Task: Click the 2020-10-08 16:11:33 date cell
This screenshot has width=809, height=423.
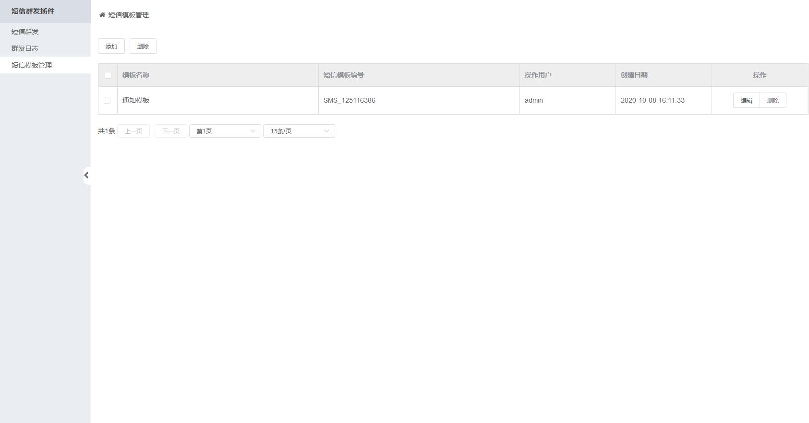Action: [664, 100]
